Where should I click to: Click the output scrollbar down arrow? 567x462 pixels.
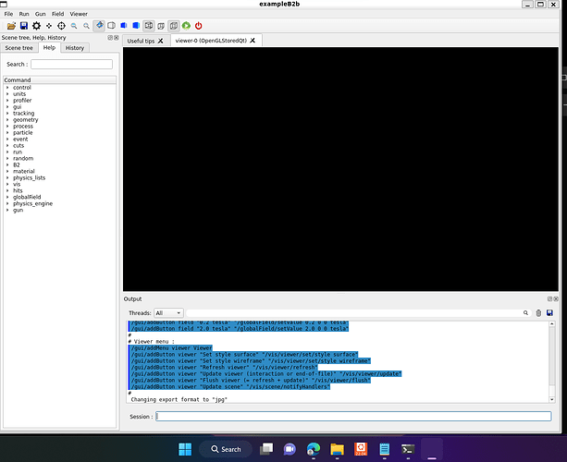pyautogui.click(x=552, y=399)
